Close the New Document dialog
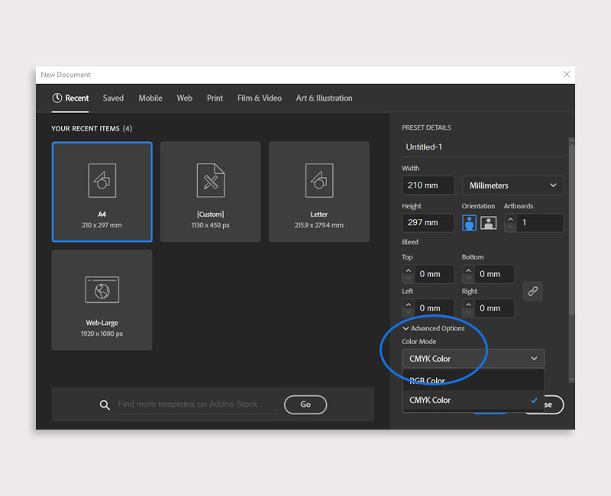 coord(567,74)
